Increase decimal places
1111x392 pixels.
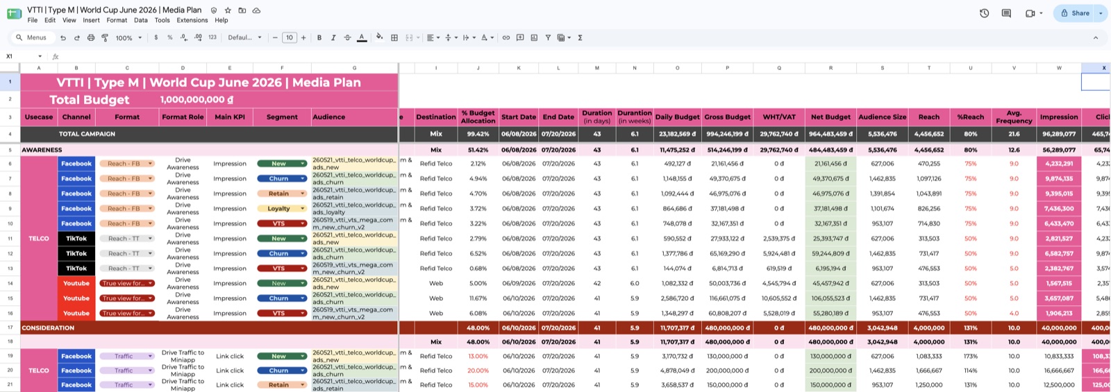(x=198, y=37)
